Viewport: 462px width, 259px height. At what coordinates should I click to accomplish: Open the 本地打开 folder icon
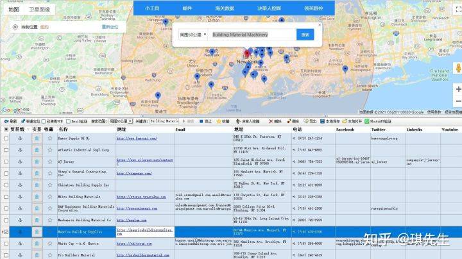click(345, 121)
